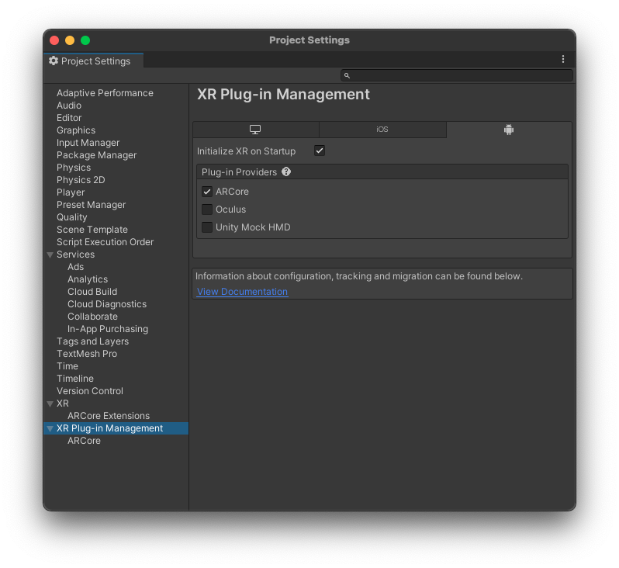This screenshot has height=568, width=619.
Task: Collapse the Services section arrow
Action: pyautogui.click(x=50, y=255)
